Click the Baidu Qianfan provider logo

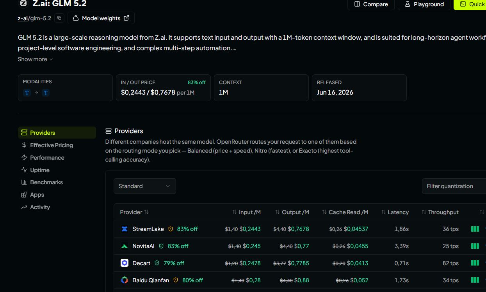[125, 280]
